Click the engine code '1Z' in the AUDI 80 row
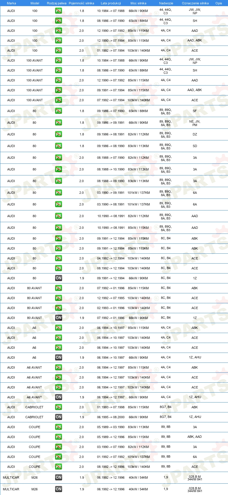This screenshot has width=228, height=495. pyautogui.click(x=195, y=278)
